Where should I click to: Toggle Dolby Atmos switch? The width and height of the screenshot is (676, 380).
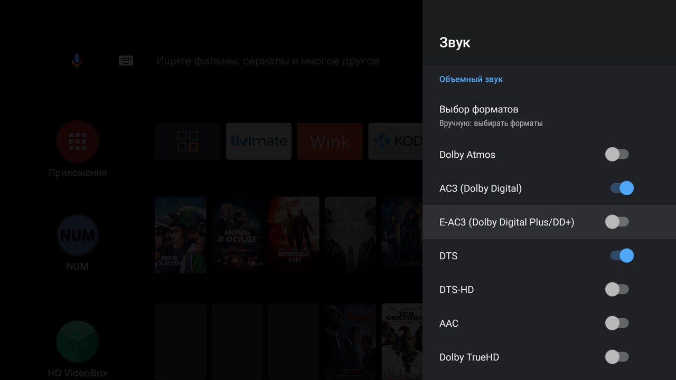617,155
